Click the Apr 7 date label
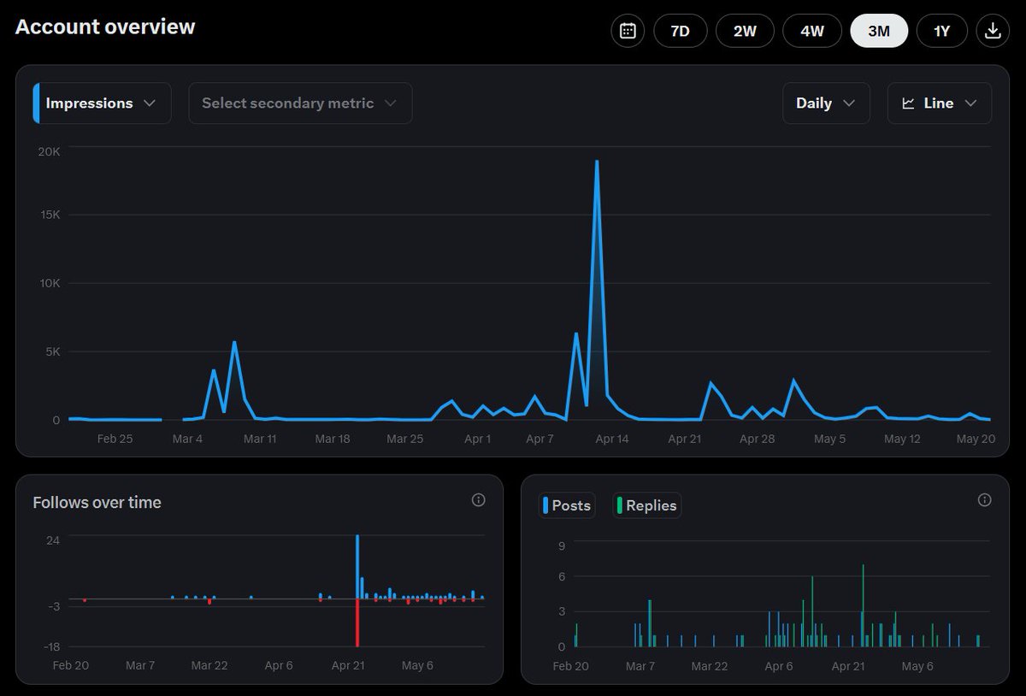Image resolution: width=1026 pixels, height=696 pixels. click(540, 439)
